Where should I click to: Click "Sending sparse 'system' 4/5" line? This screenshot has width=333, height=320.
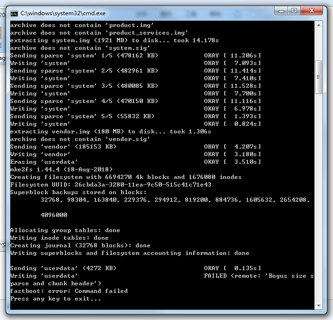tap(84, 101)
